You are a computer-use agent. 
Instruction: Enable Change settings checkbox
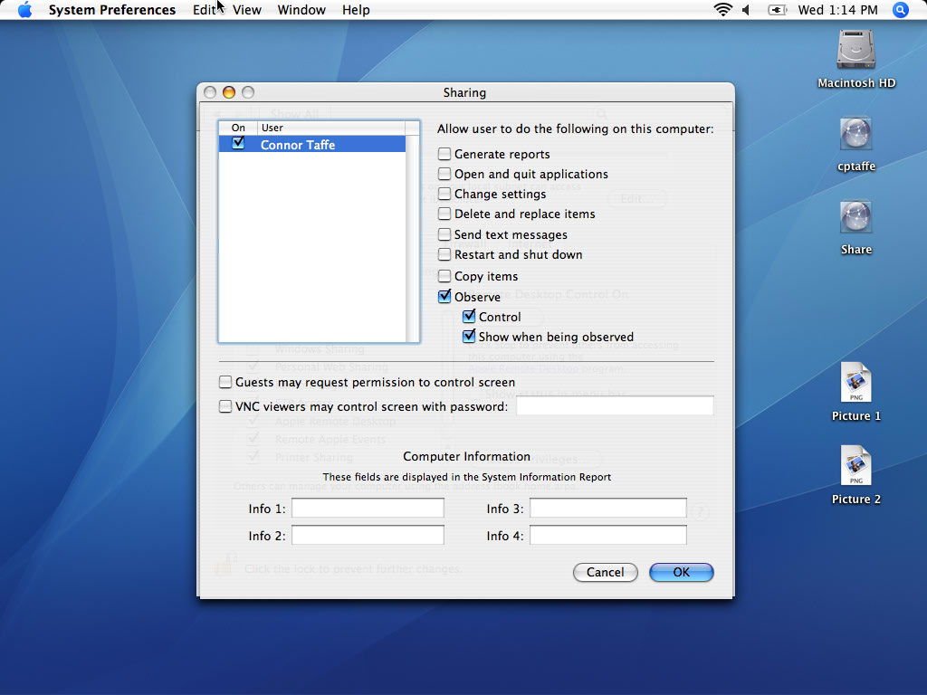444,194
